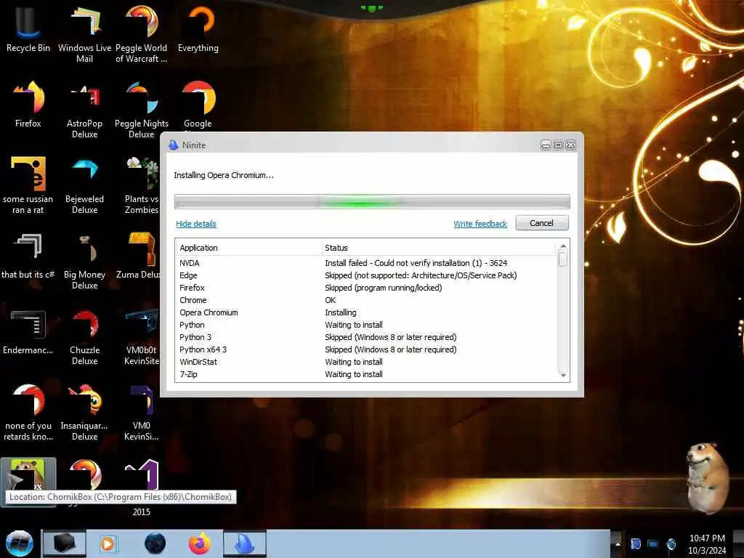Open Windows Live Mail desktop icon
The height and width of the screenshot is (558, 744).
(84, 33)
